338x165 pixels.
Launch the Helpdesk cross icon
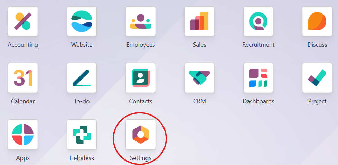(x=82, y=135)
